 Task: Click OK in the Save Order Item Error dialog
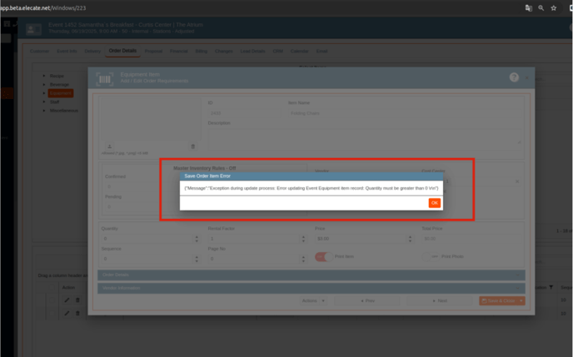[435, 203]
